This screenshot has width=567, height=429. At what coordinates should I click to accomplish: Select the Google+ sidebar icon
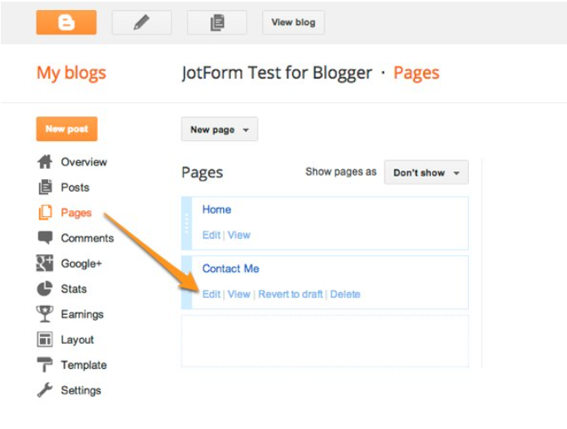45,263
